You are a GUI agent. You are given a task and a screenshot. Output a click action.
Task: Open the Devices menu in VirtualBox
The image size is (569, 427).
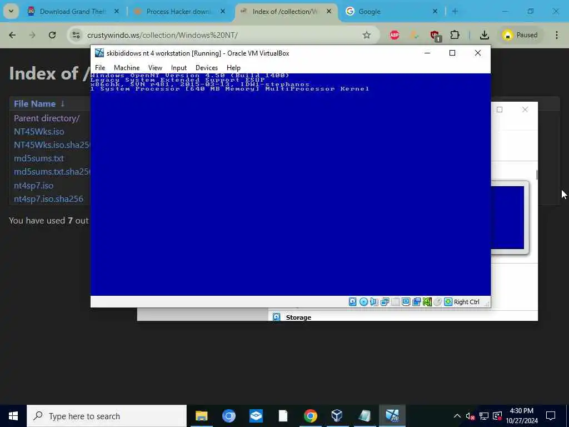point(207,68)
